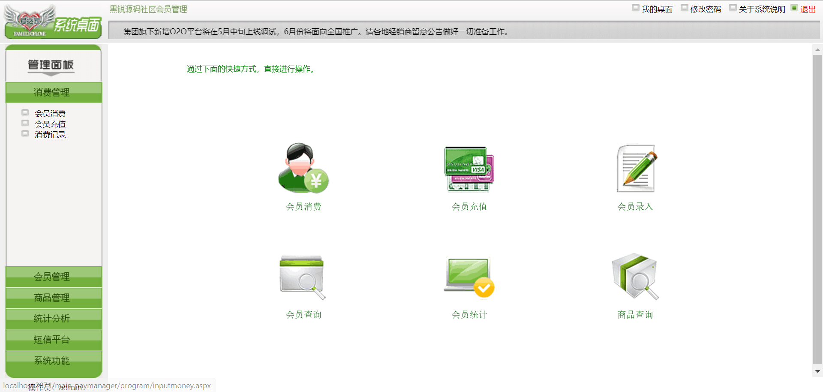Screen dimensions: 823x392
Task: Click the vertical scrollbar thumb
Action: click(817, 209)
